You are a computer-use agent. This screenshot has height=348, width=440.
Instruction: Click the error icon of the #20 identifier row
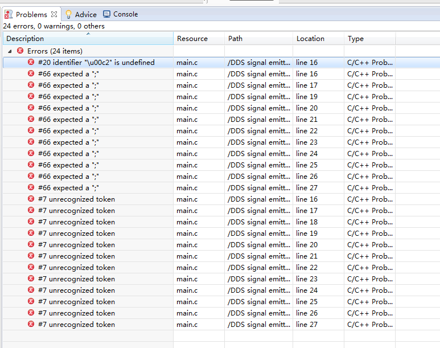pos(31,62)
